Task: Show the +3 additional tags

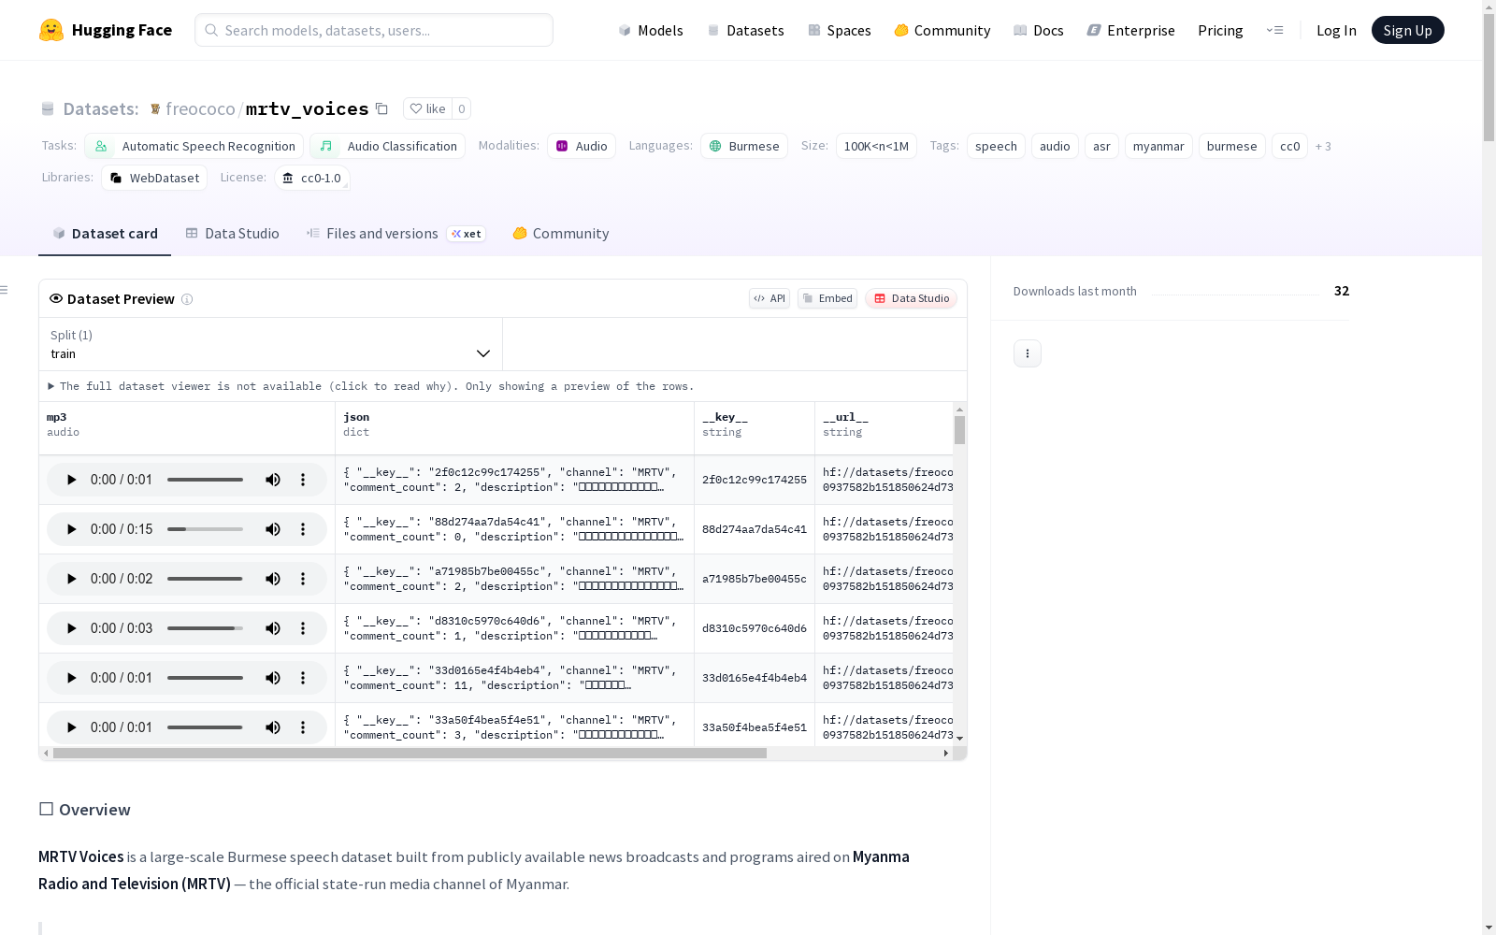Action: (1323, 146)
